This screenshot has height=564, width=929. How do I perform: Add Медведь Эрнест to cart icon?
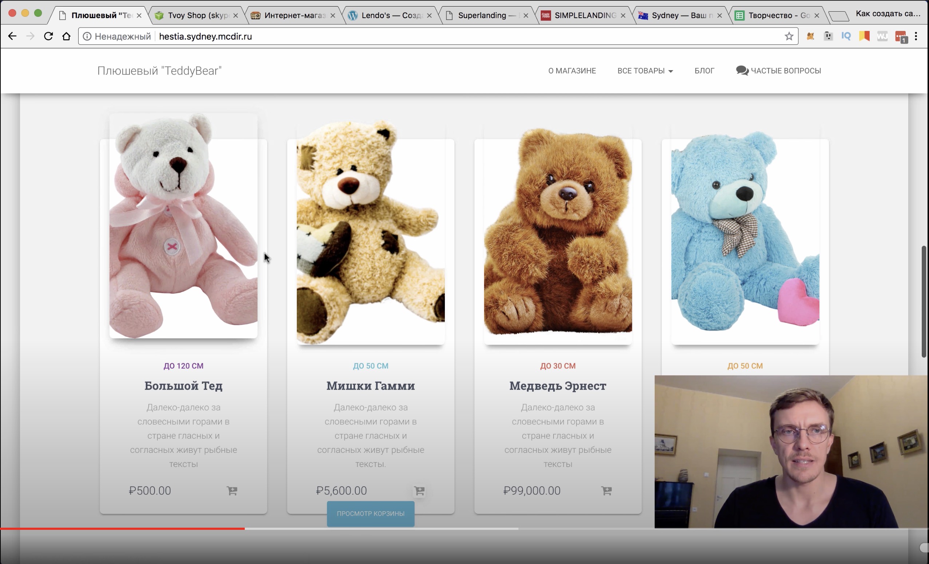[606, 491]
